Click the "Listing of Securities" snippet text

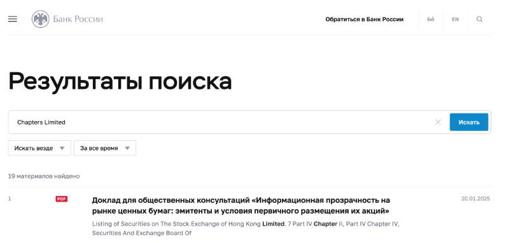pos(246,228)
